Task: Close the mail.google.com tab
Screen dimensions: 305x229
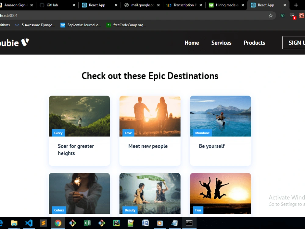Action: (x=158, y=5)
